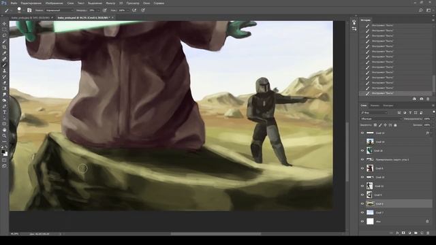Add layer mask icon in Layers panel
The width and height of the screenshot is (436, 245).
click(403, 233)
